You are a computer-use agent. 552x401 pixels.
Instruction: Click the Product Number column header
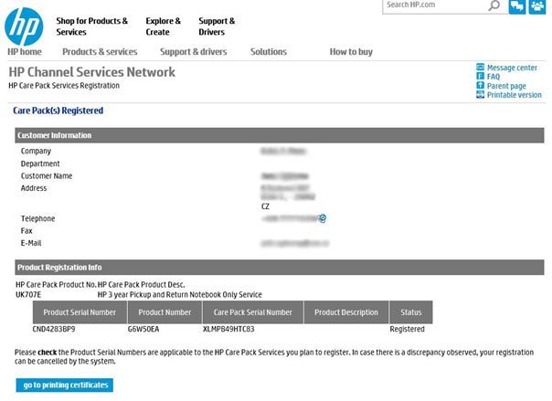pyautogui.click(x=165, y=312)
